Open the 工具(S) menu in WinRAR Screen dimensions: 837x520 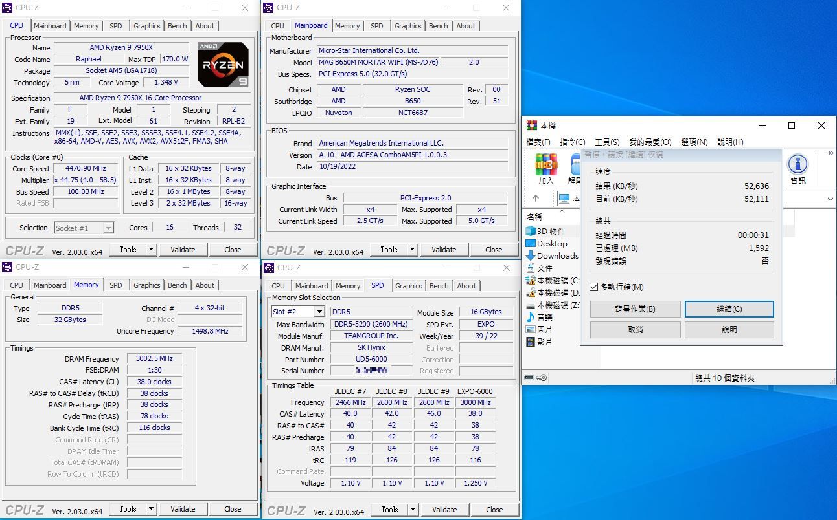coord(607,142)
